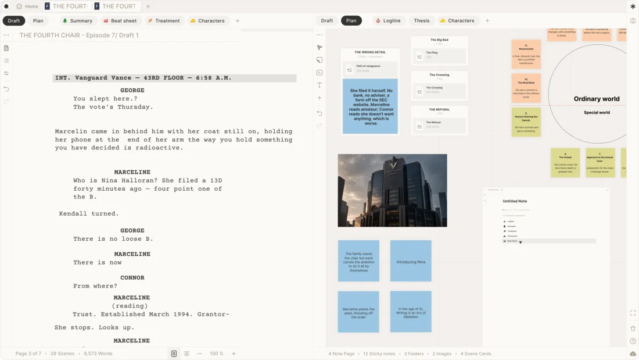This screenshot has width=639, height=360.
Task: Expand the Untitled Note to full size
Action: click(x=607, y=190)
